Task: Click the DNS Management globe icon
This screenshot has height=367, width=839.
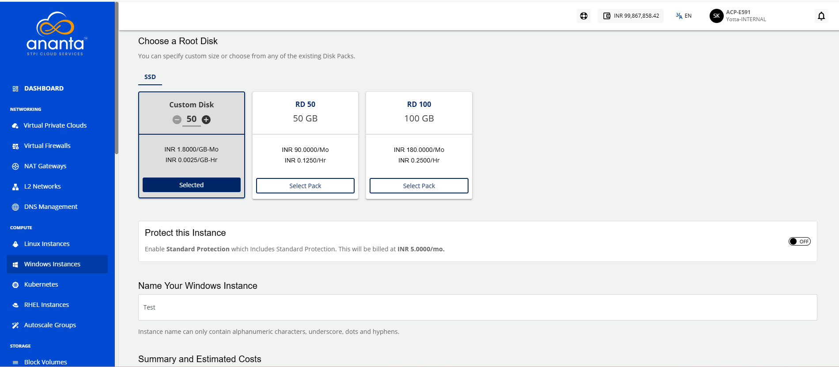Action: click(x=15, y=207)
